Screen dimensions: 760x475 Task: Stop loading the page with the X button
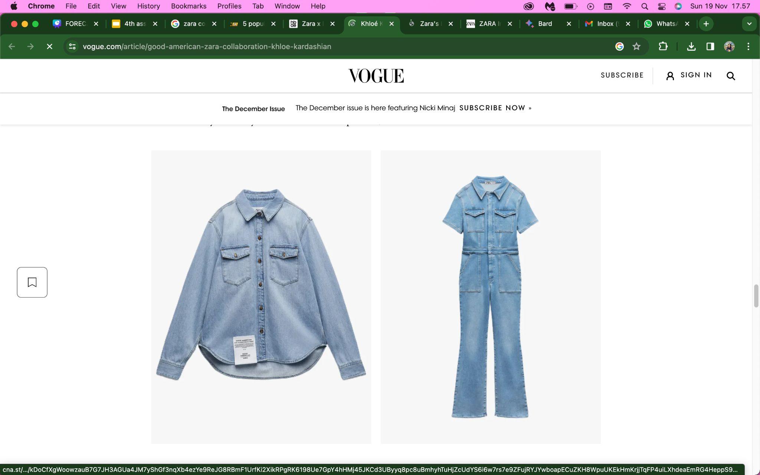coord(49,46)
